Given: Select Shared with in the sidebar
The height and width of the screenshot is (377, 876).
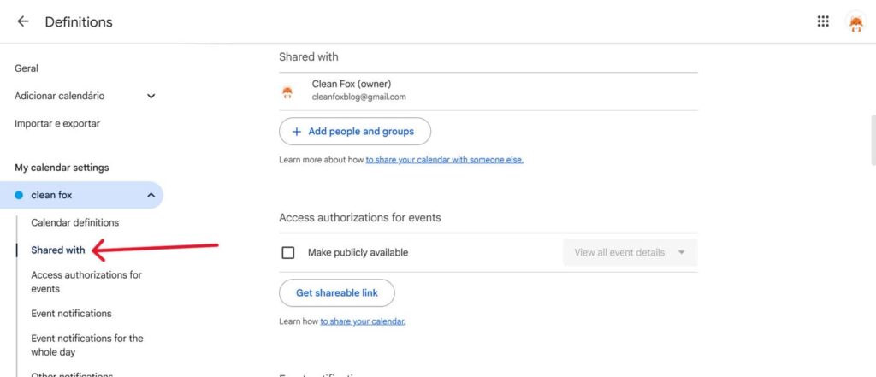Looking at the screenshot, I should pyautogui.click(x=58, y=250).
